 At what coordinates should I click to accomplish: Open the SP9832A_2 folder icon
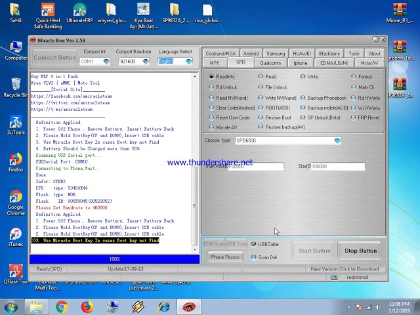pos(175,12)
